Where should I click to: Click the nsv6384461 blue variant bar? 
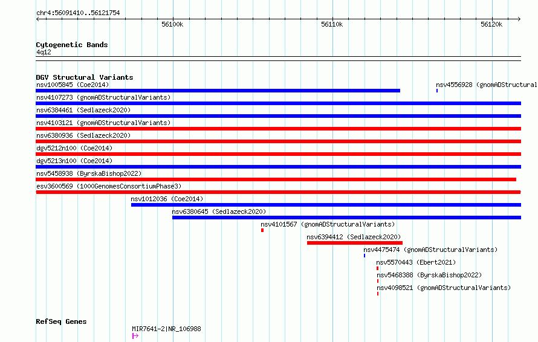[x=278, y=116]
